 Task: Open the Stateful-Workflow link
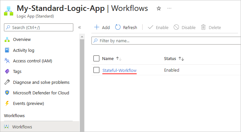[120, 70]
